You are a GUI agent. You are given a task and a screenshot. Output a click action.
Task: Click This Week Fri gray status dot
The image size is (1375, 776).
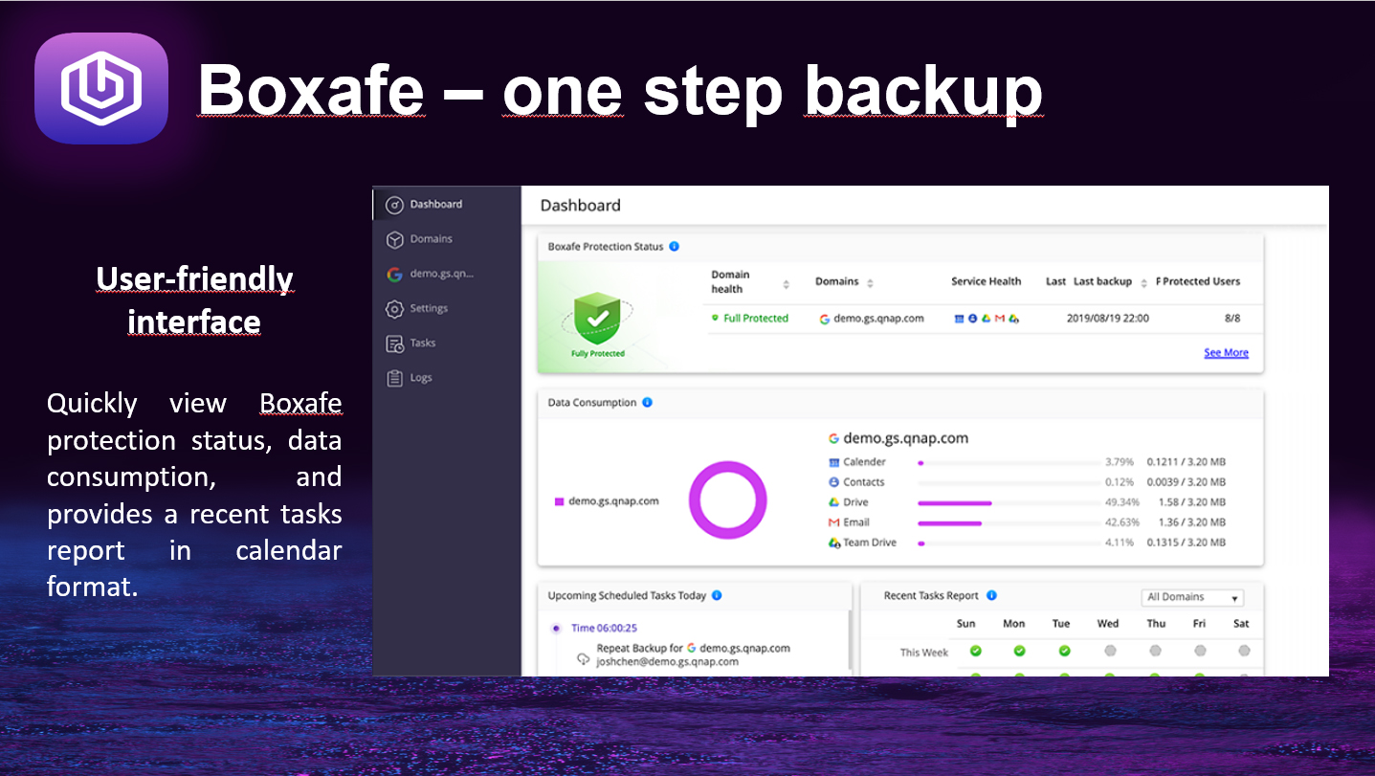[1200, 651]
